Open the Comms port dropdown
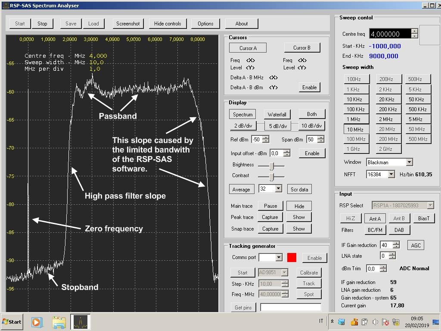Image resolution: width=441 pixels, height=331 pixels. pyautogui.click(x=279, y=257)
